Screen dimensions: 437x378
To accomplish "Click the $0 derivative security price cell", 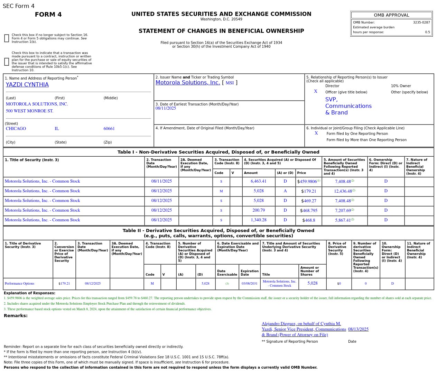I will [x=339, y=284].
